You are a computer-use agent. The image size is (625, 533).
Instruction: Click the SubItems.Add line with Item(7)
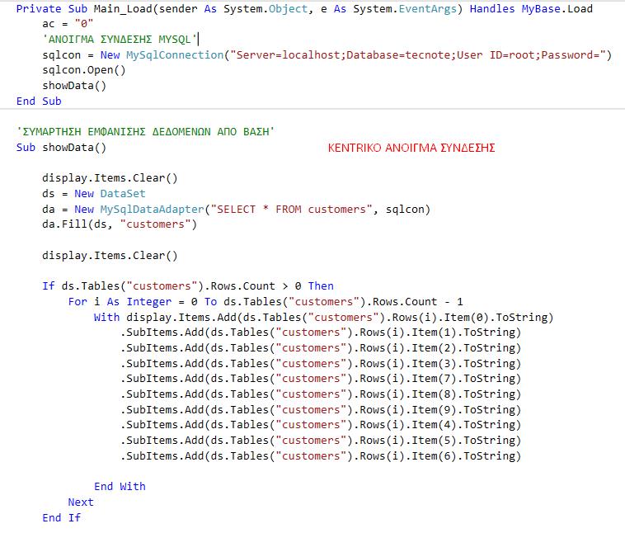(321, 379)
